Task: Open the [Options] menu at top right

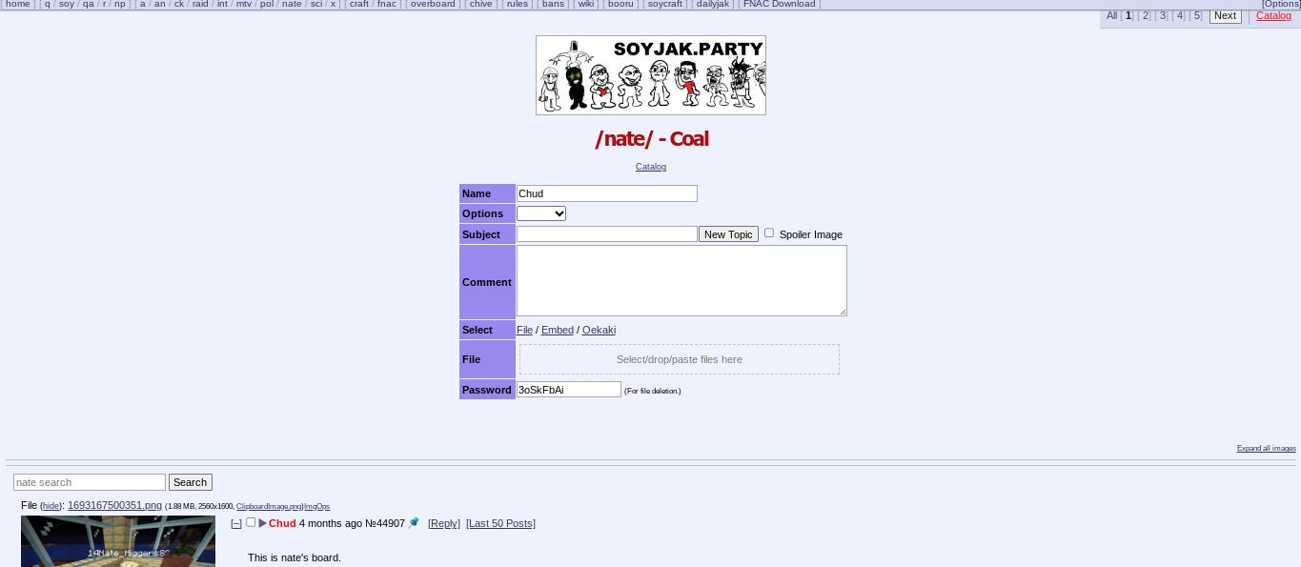Action: (1280, 4)
